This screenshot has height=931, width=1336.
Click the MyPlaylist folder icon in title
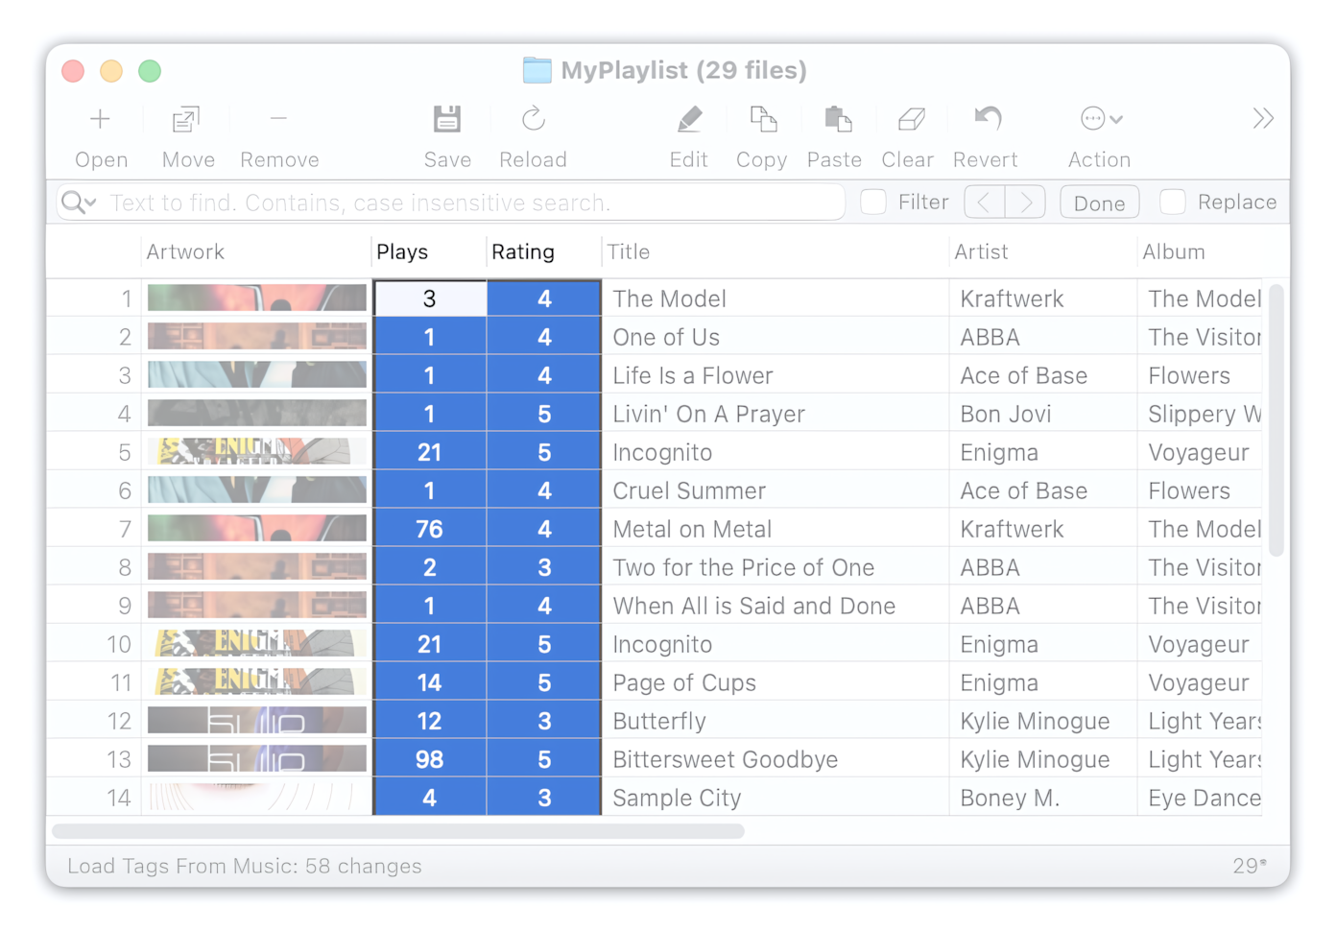pyautogui.click(x=537, y=70)
